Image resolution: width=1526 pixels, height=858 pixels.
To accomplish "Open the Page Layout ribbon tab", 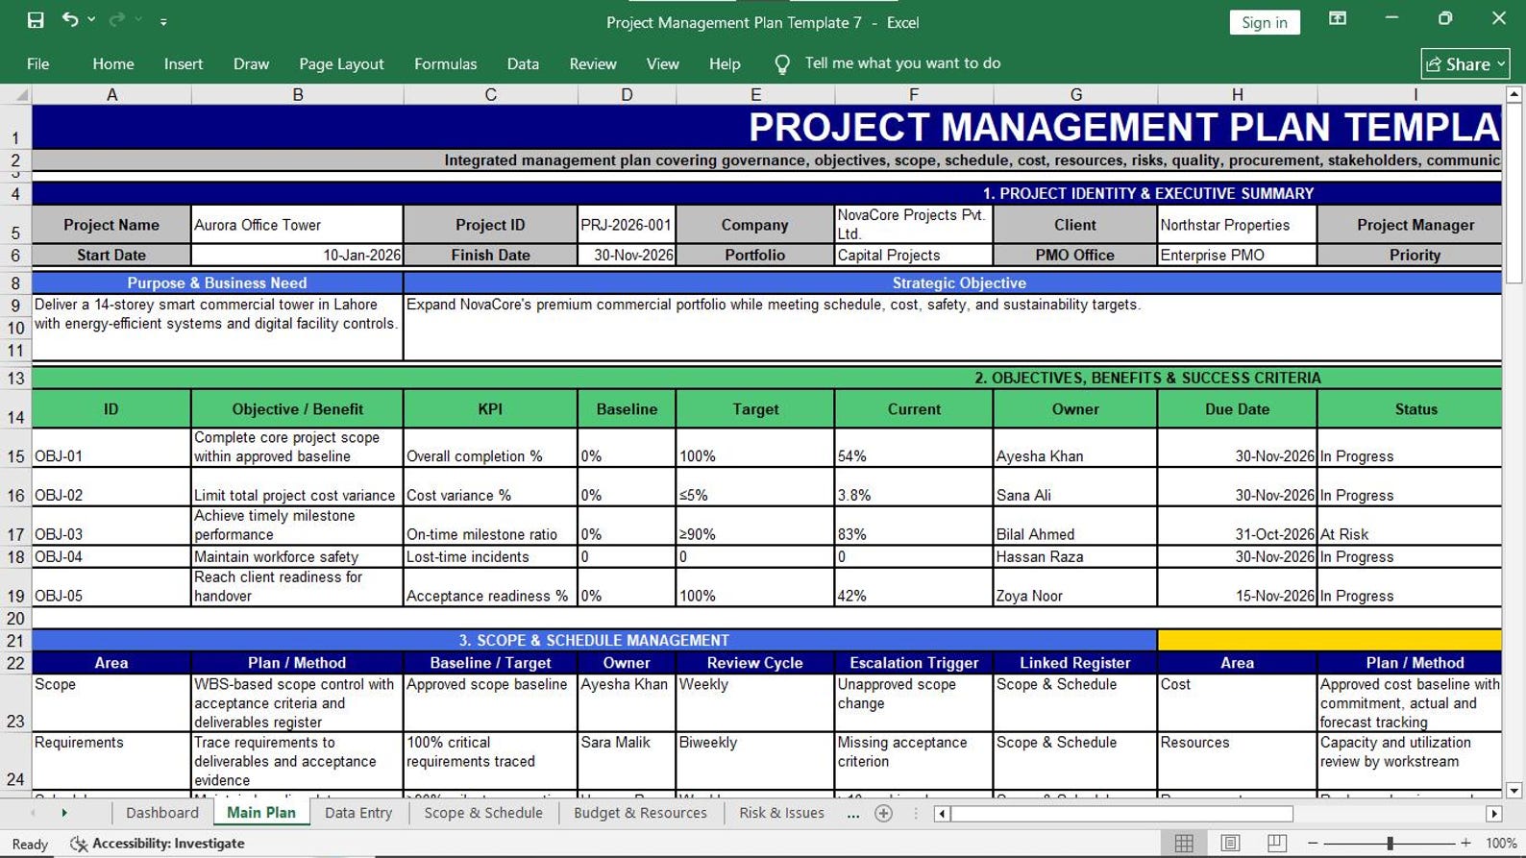I will tap(341, 64).
